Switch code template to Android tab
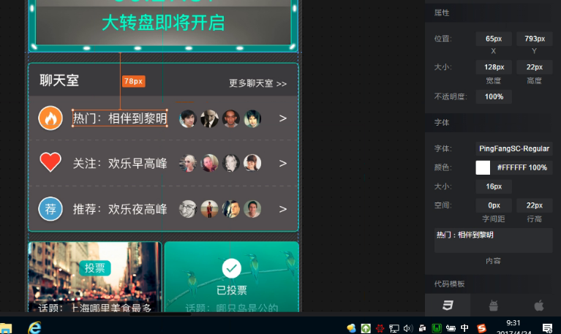The image size is (561, 334). (x=492, y=305)
